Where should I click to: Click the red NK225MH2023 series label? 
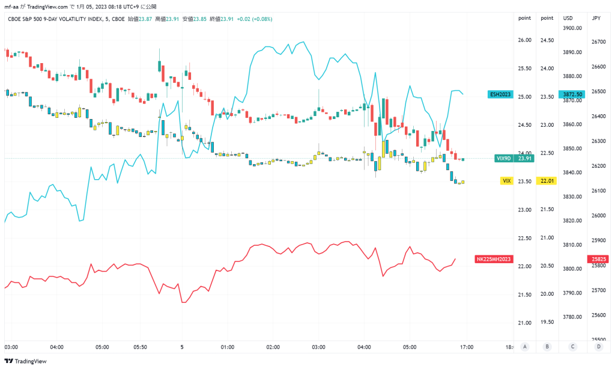click(x=494, y=259)
